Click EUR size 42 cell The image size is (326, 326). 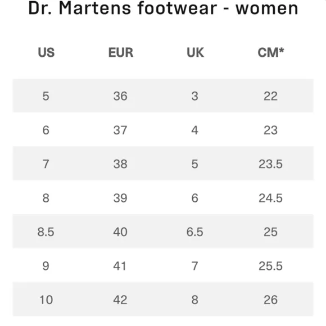coord(120,300)
